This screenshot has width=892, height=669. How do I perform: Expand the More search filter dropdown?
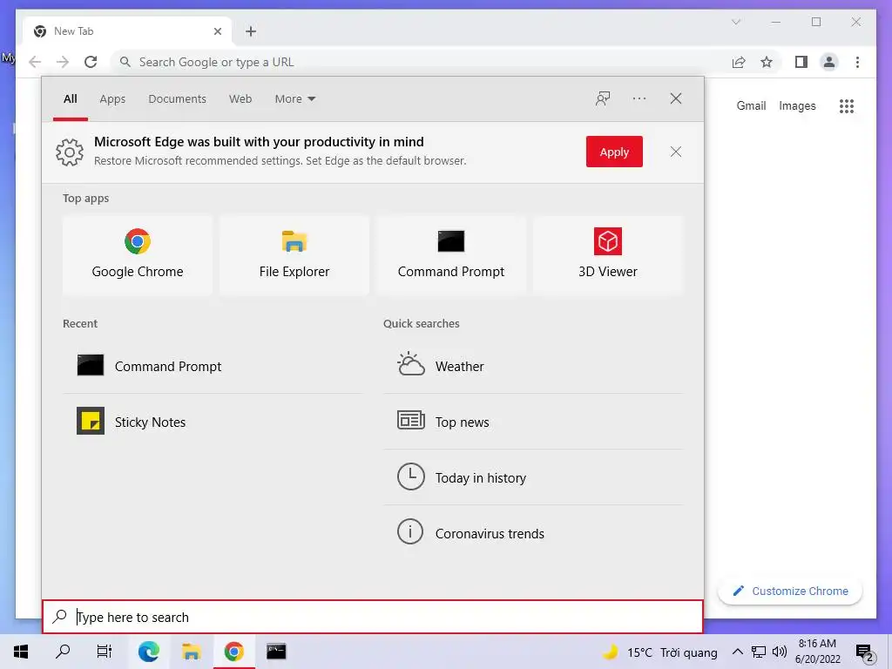[294, 99]
